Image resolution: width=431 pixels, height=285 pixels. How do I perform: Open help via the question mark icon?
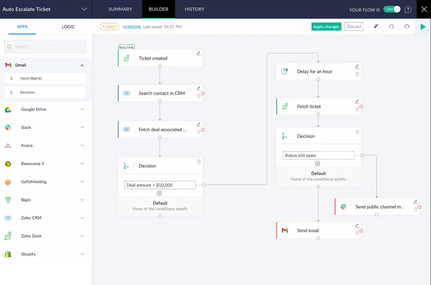[408, 9]
